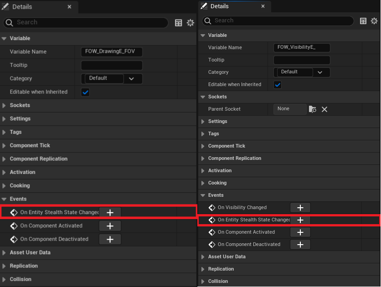Focus the Search field in left Details panel
The width and height of the screenshot is (381, 287).
pos(86,23)
